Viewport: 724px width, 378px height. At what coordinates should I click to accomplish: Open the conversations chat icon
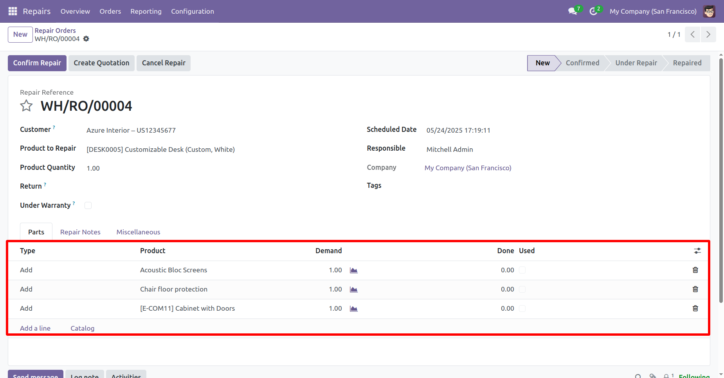[x=573, y=11]
